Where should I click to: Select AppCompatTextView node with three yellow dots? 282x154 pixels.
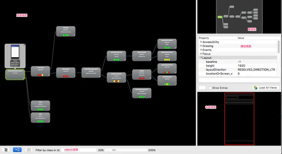pyautogui.click(x=167, y=56)
